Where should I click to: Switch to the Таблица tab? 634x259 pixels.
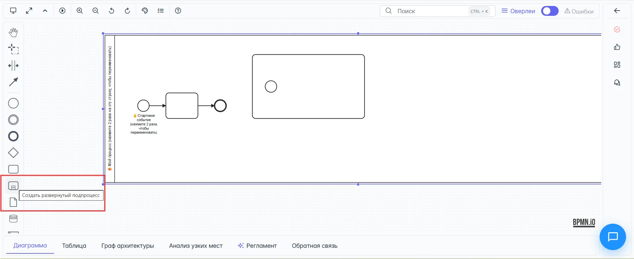coord(74,246)
